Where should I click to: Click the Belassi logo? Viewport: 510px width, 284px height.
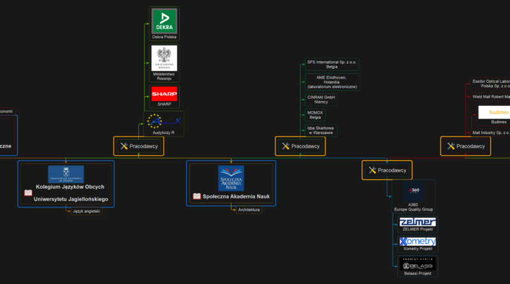pyautogui.click(x=418, y=264)
